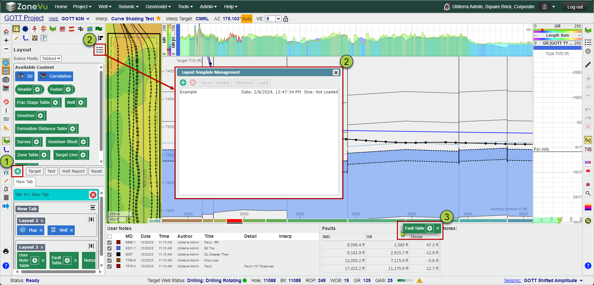The height and width of the screenshot is (285, 594).
Task: Click the notification bell icon in header
Action: [x=447, y=7]
